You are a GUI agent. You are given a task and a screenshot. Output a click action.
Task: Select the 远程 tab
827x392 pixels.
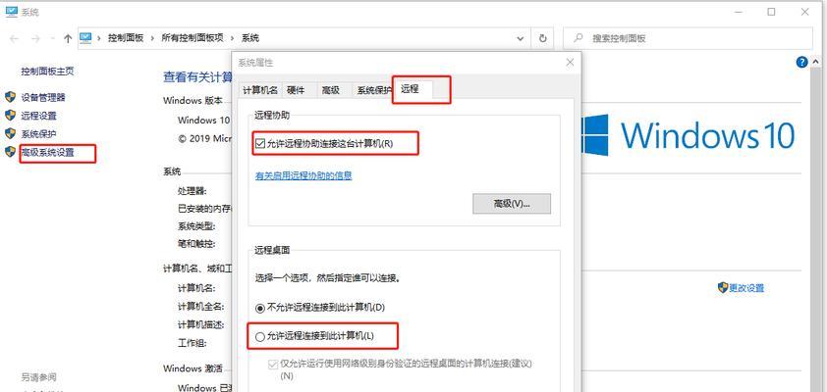pyautogui.click(x=413, y=89)
